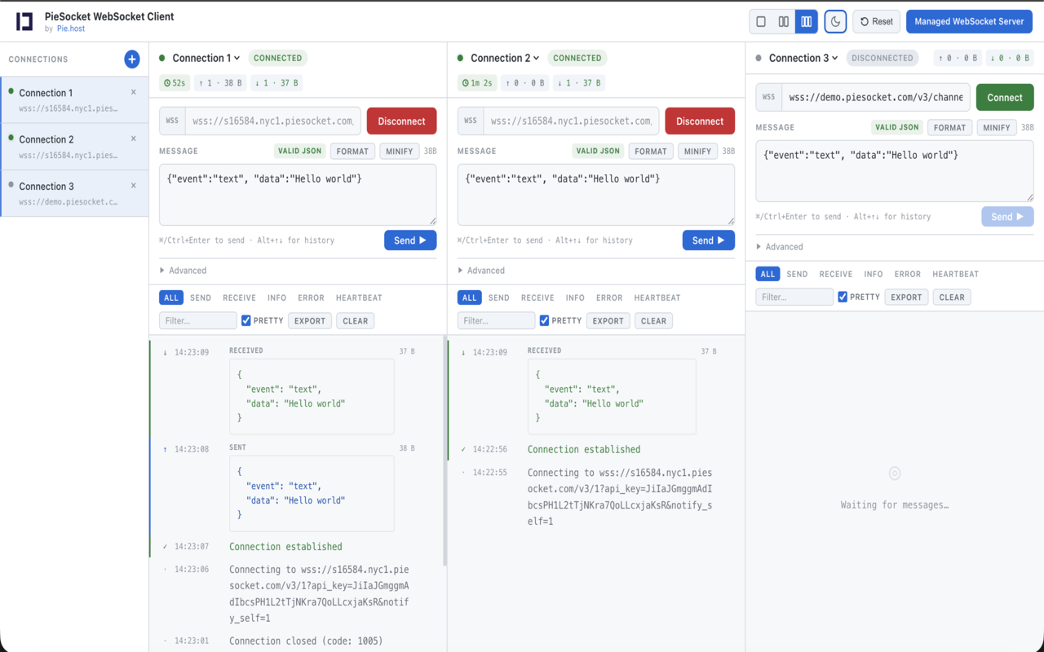Switch to two-column layout

coord(784,22)
